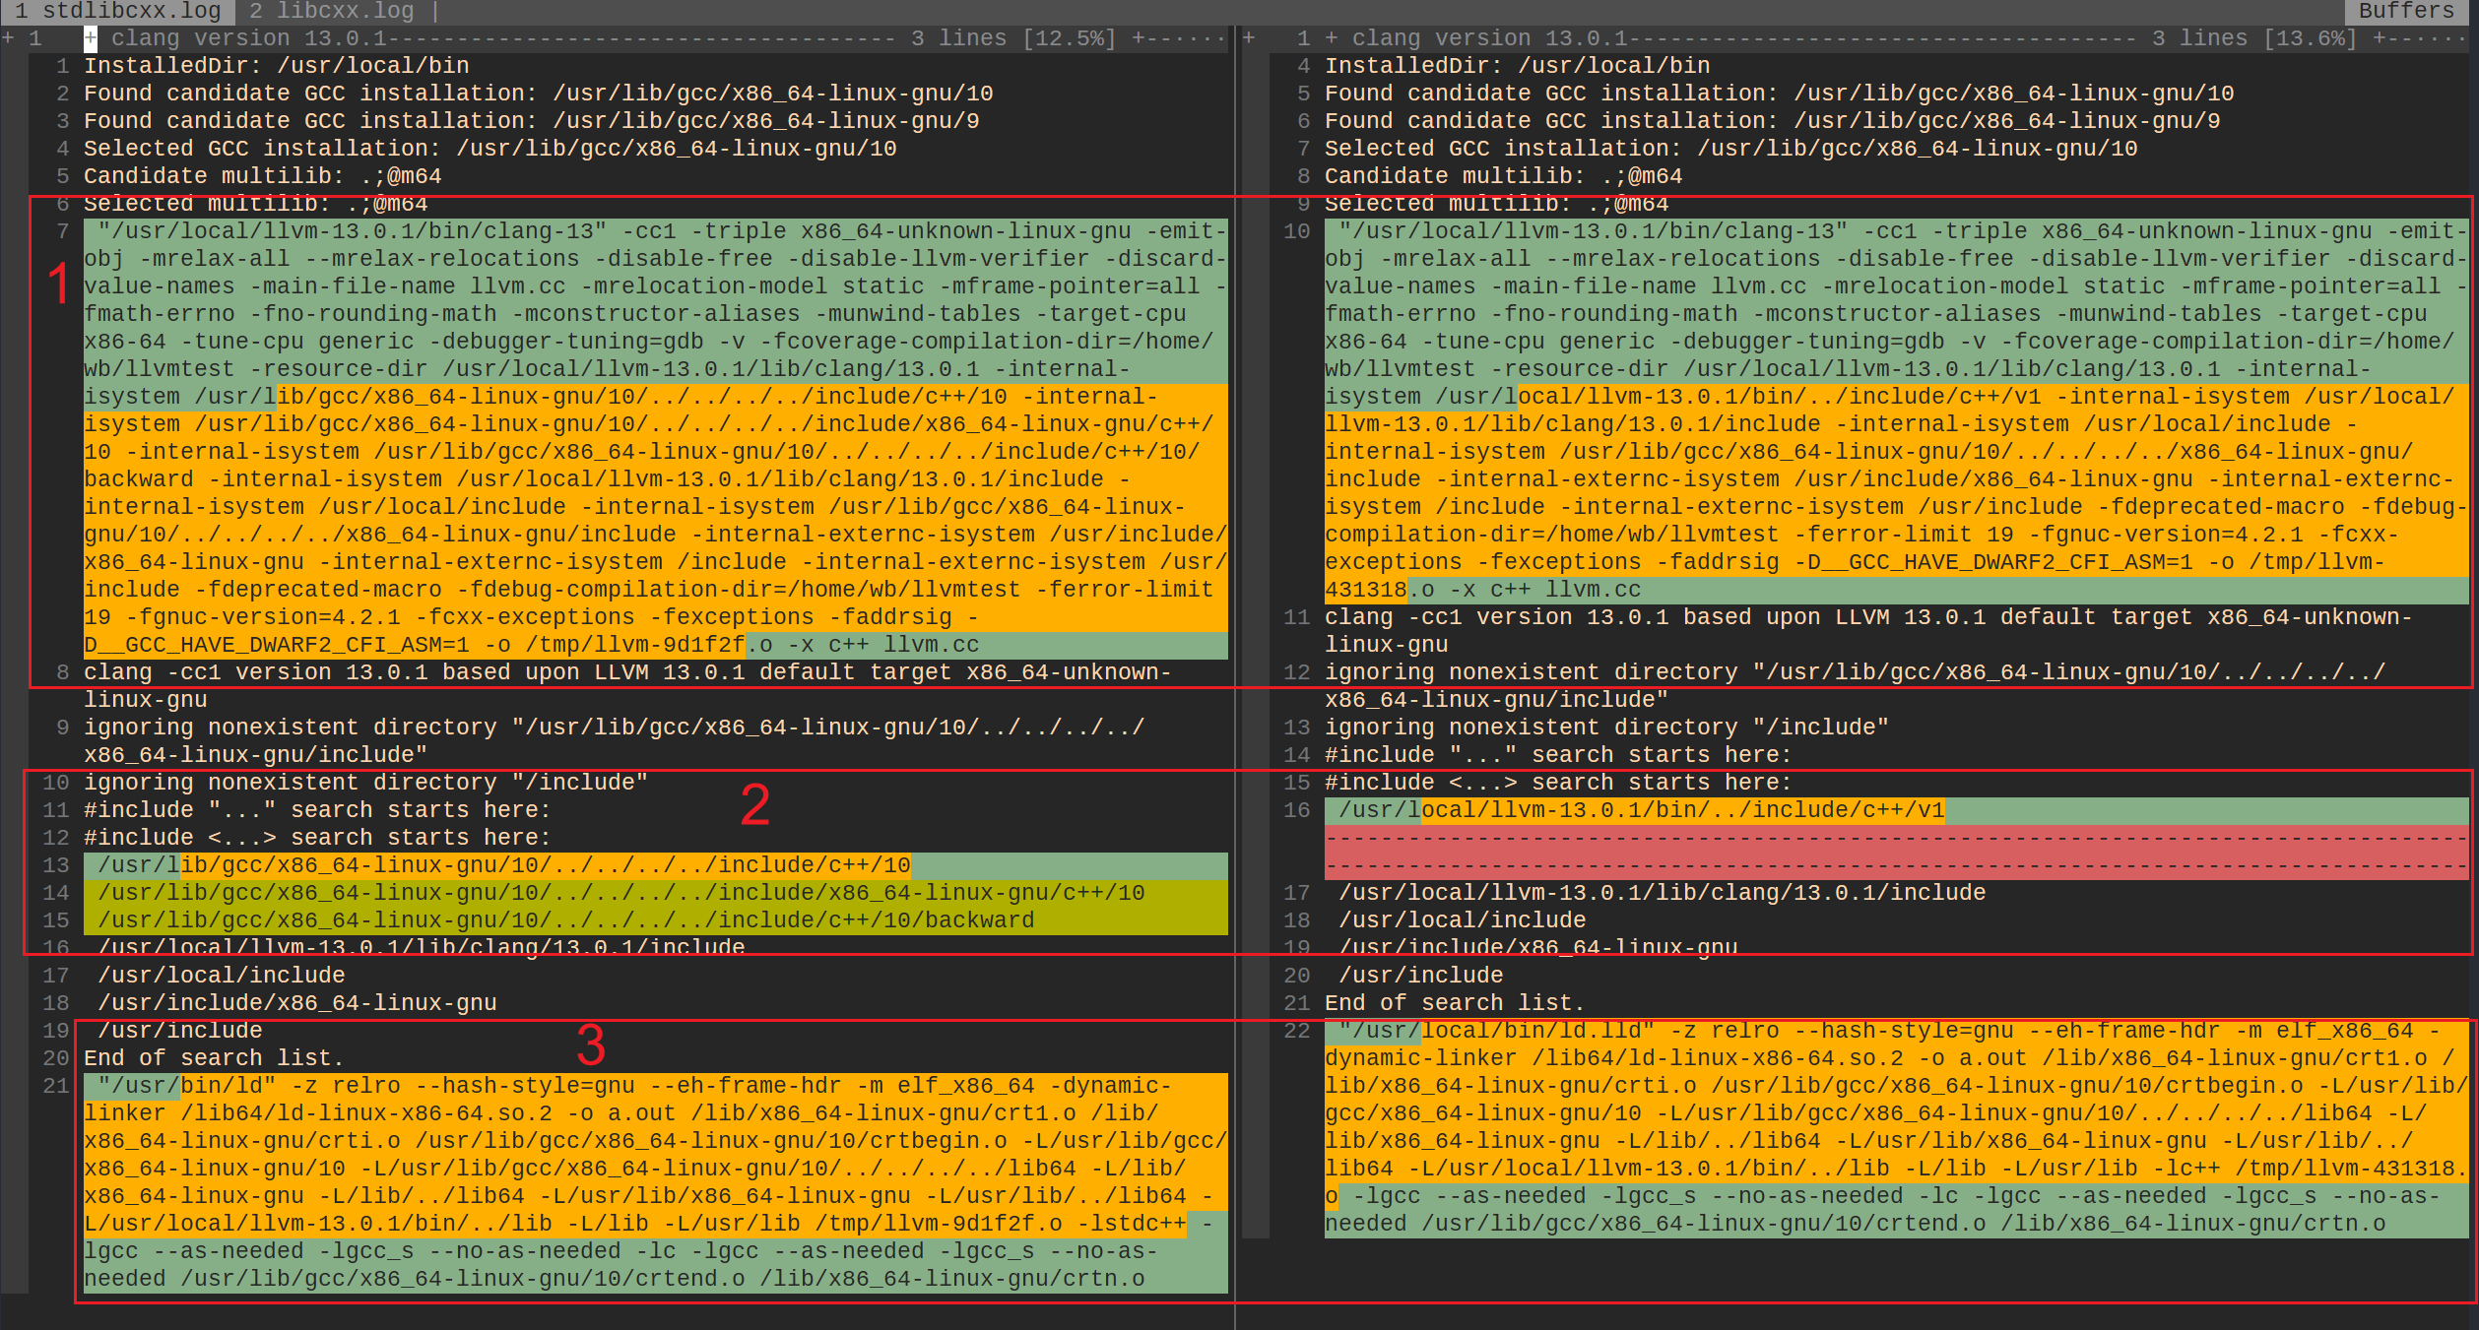Click the Buffers label in tabline
The height and width of the screenshot is (1330, 2479).
click(2406, 11)
